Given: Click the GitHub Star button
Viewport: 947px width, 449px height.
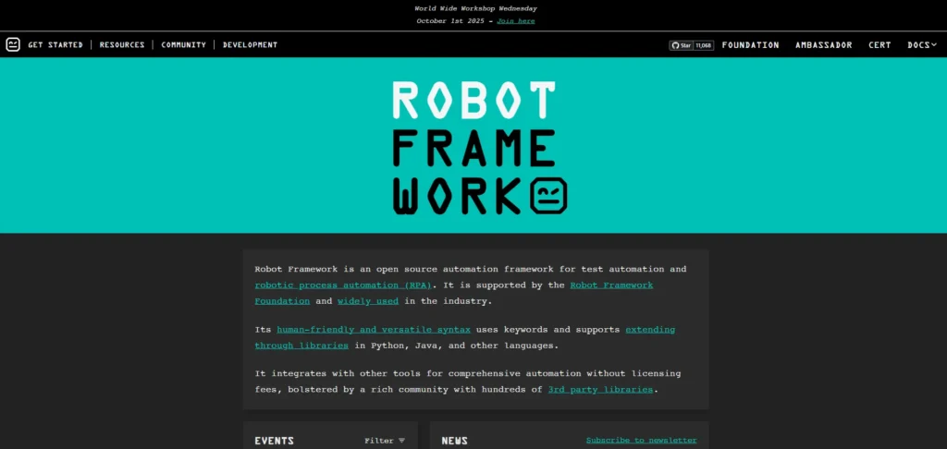Looking at the screenshot, I should pyautogui.click(x=682, y=45).
